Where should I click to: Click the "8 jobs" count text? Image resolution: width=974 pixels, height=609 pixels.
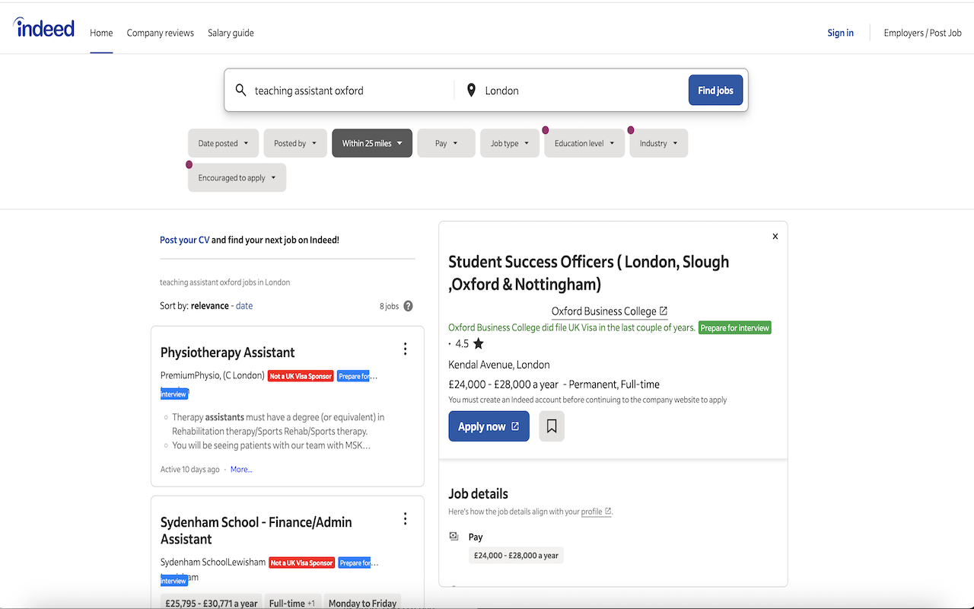[390, 306]
